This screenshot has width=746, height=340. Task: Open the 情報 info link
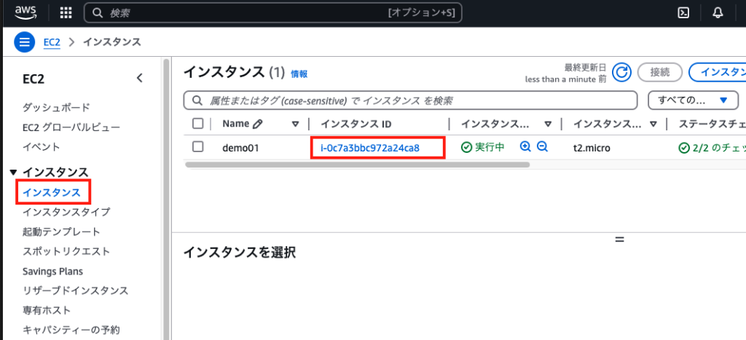tap(299, 74)
